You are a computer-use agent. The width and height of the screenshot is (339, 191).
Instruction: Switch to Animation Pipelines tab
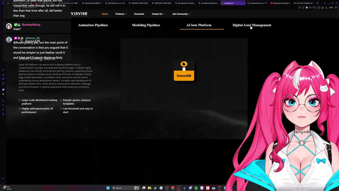(93, 25)
